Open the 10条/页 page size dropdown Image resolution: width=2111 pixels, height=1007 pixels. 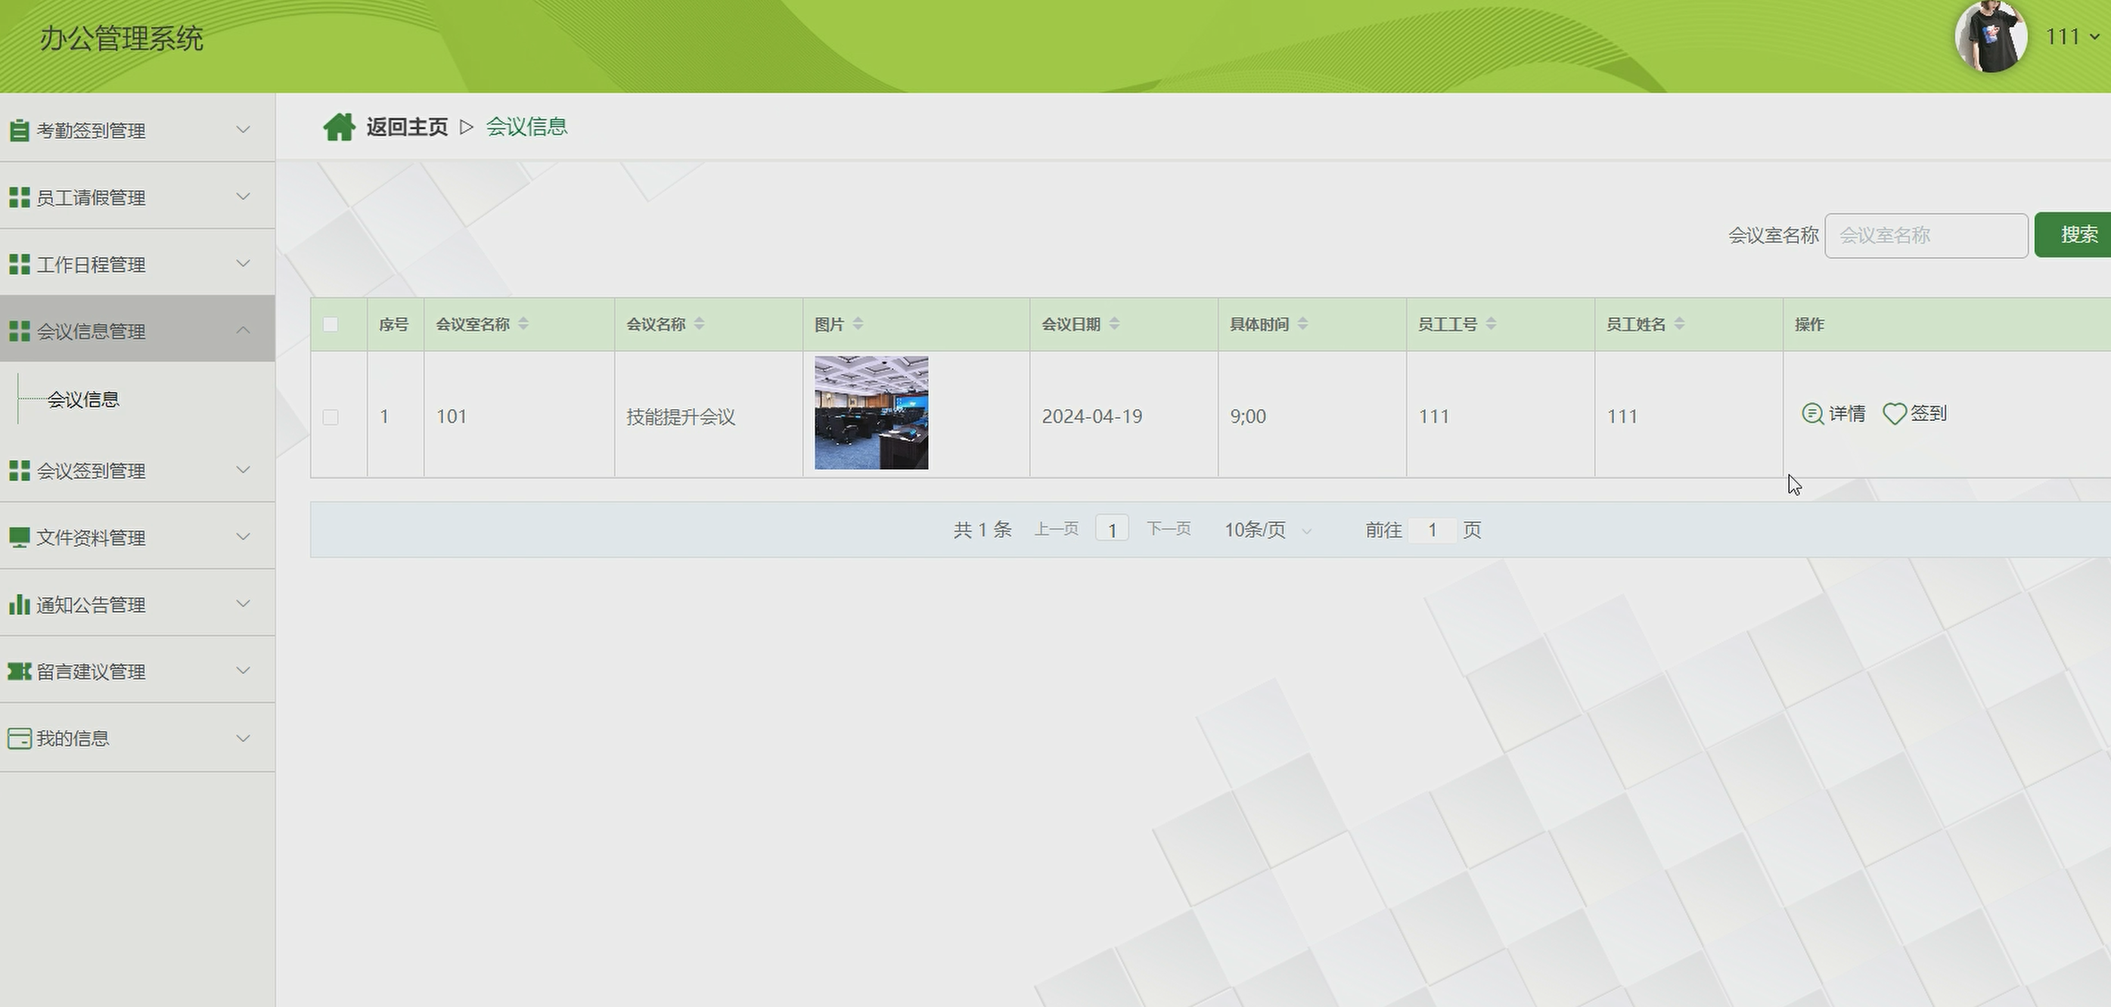tap(1268, 530)
